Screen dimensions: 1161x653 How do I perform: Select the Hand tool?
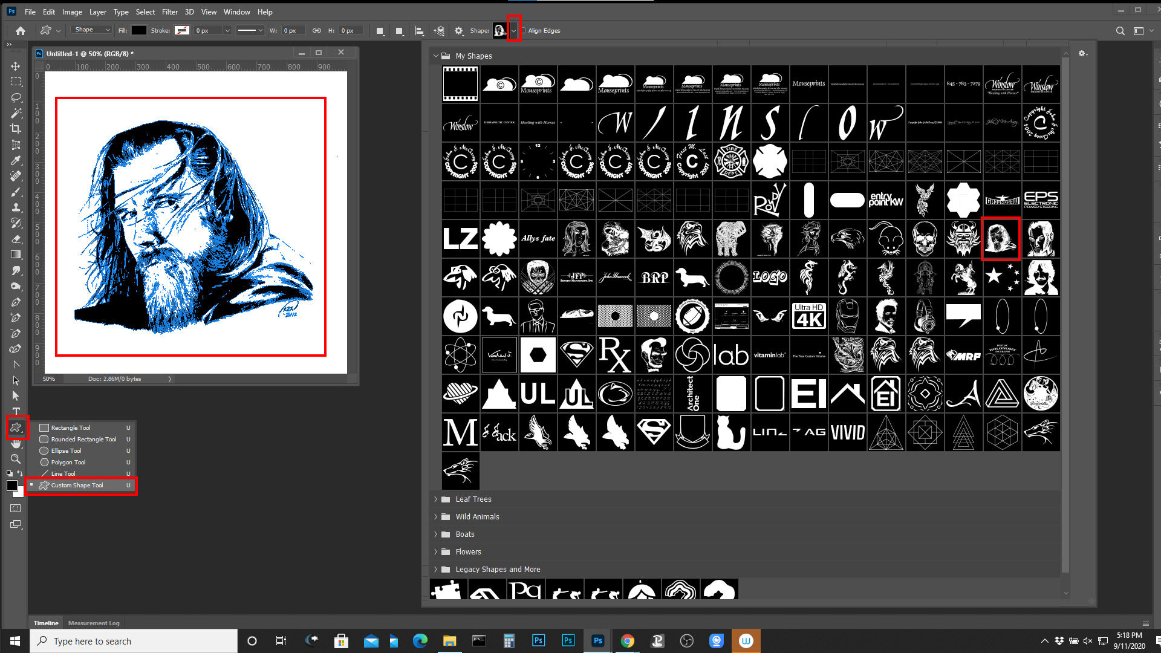tap(15, 443)
